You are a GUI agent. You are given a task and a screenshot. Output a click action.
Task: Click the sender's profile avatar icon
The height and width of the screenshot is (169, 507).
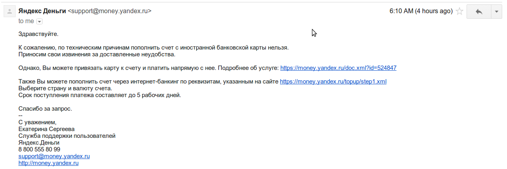tap(9, 12)
